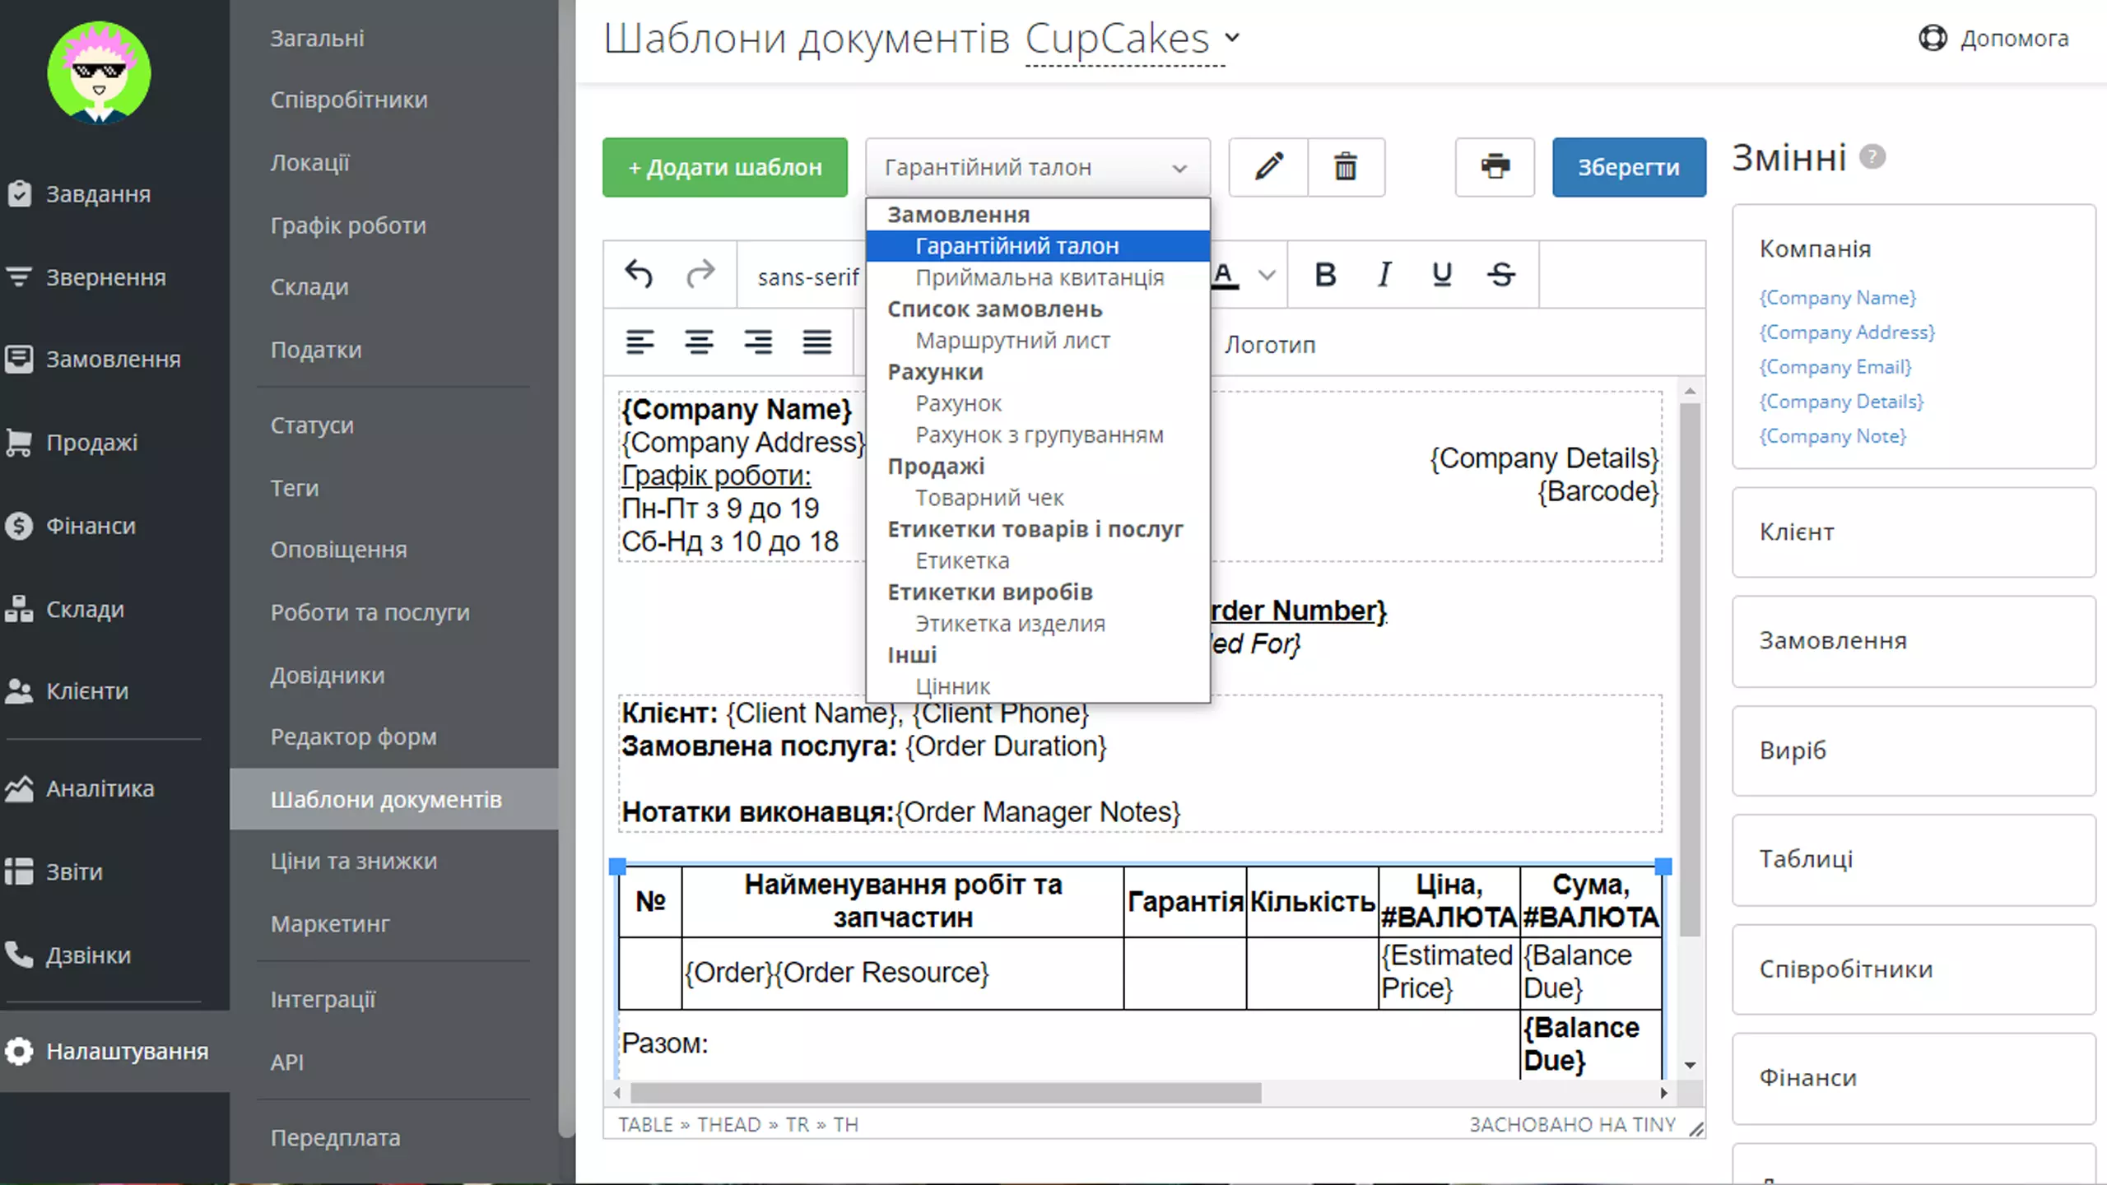Toggle underline formatting
The height and width of the screenshot is (1185, 2107).
[x=1442, y=274]
